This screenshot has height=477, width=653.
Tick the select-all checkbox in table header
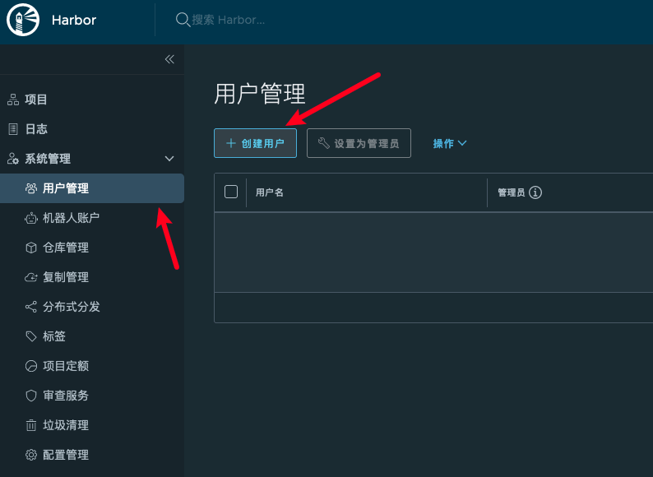[x=231, y=192]
